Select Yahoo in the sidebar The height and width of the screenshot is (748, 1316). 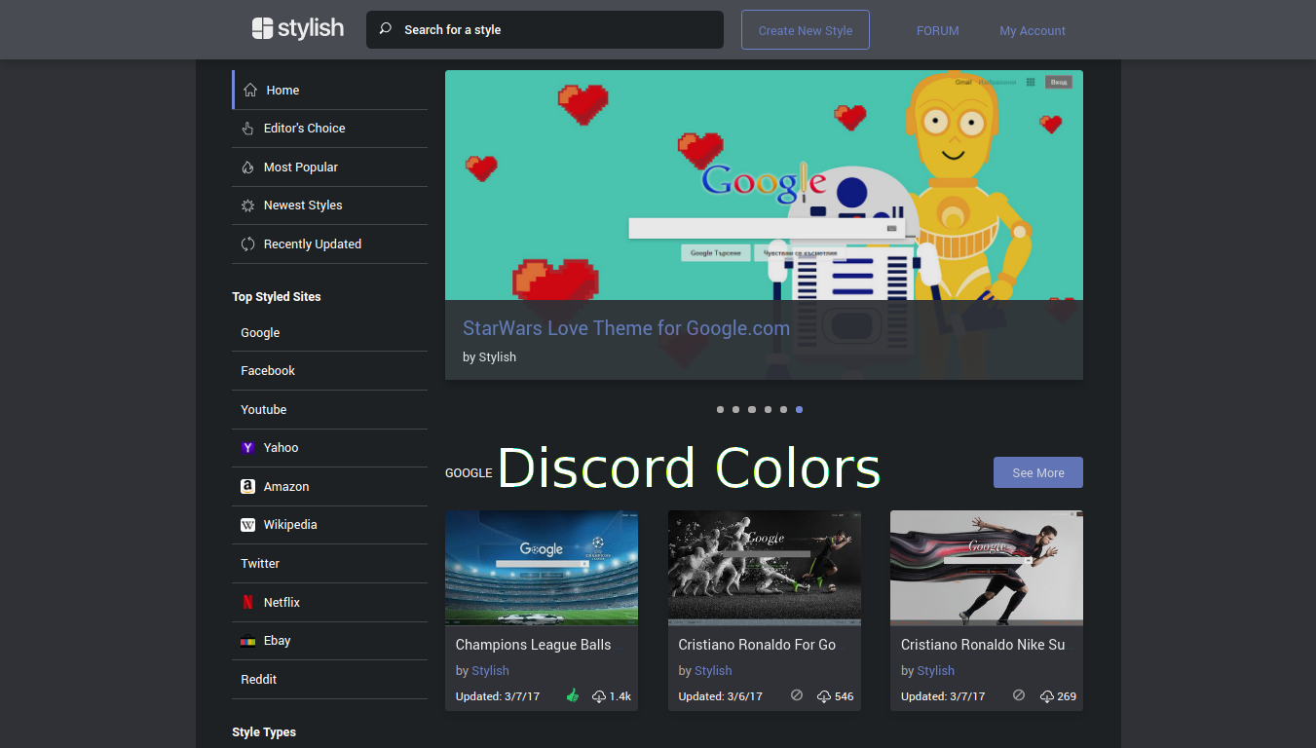click(x=329, y=448)
